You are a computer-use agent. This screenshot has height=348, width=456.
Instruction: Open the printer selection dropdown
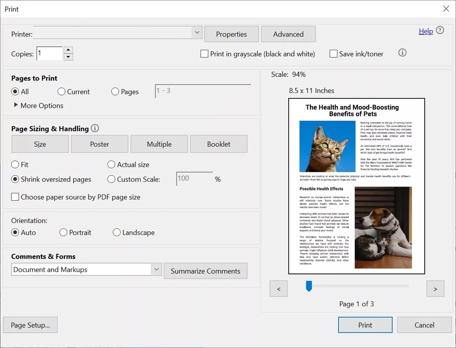[196, 32]
